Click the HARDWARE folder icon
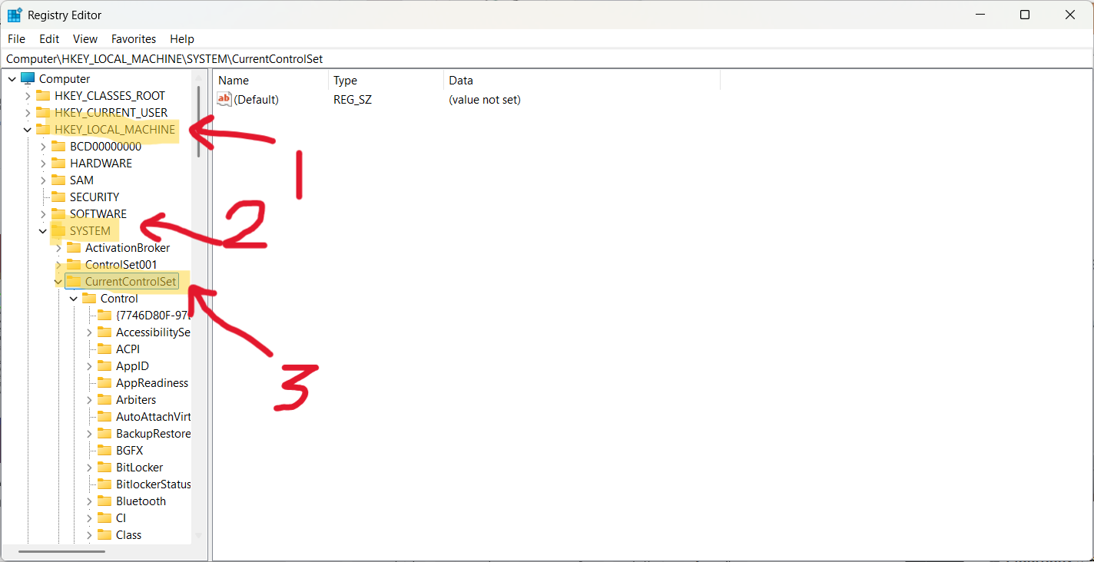 tap(58, 163)
